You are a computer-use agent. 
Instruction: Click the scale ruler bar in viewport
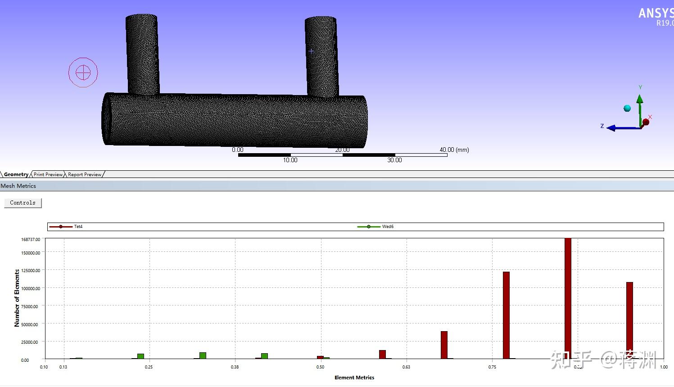pyautogui.click(x=342, y=155)
